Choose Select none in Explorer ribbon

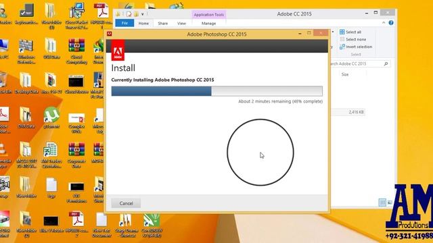tap(353, 39)
